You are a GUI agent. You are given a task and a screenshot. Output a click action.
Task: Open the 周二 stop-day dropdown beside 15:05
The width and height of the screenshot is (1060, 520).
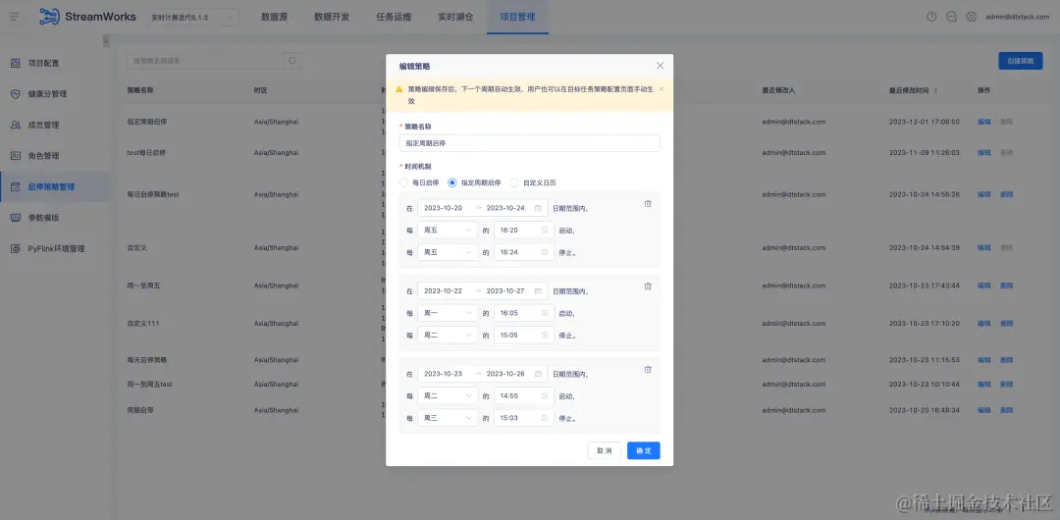click(448, 336)
